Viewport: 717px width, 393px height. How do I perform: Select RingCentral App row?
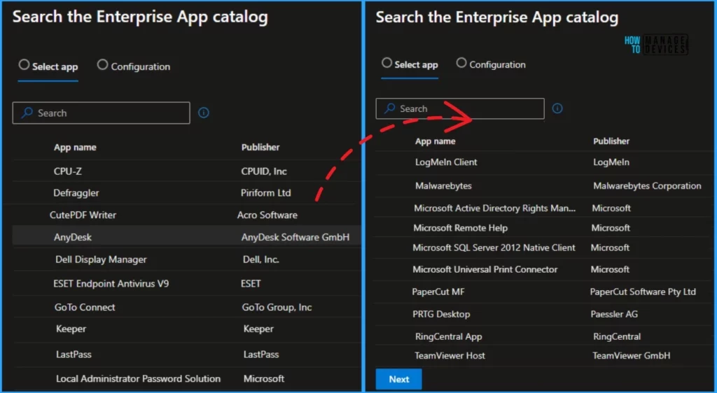pyautogui.click(x=543, y=336)
